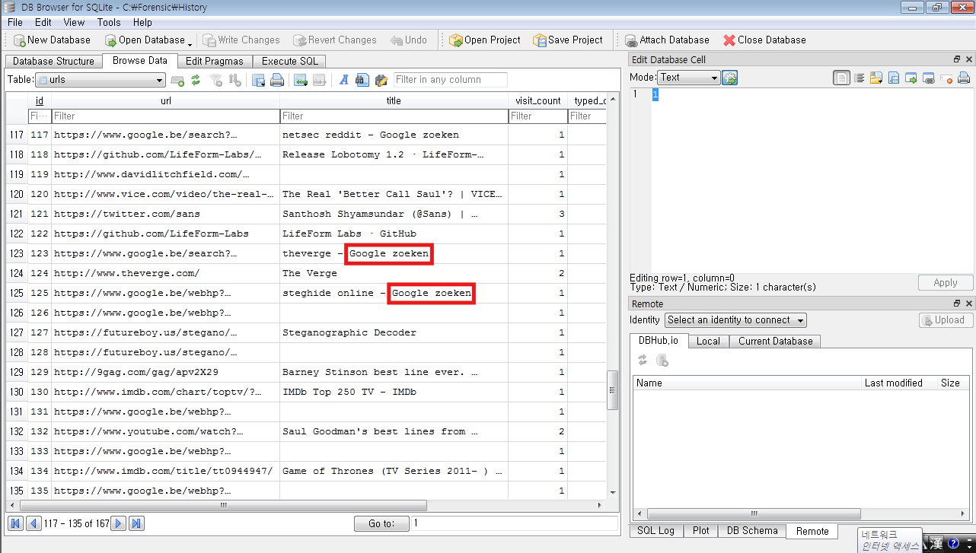Click the import from file folder icon
The width and height of the screenshot is (976, 553).
pyautogui.click(x=876, y=78)
